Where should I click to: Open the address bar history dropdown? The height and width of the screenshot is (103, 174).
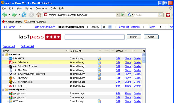click(x=118, y=15)
